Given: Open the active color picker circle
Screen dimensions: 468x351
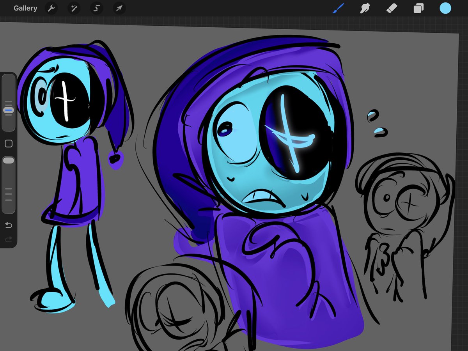Looking at the screenshot, I should [445, 8].
